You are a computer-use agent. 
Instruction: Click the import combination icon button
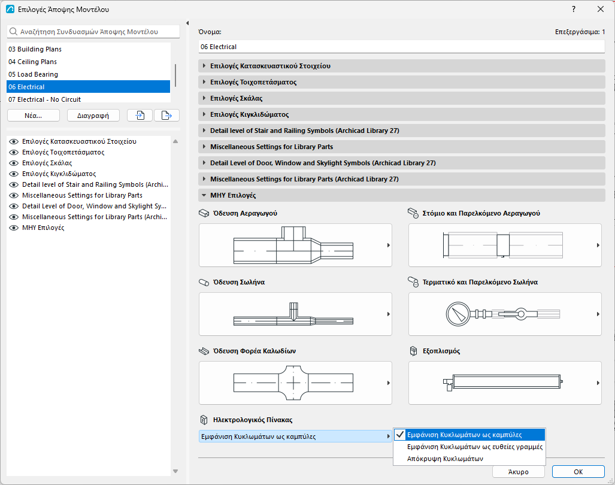pyautogui.click(x=140, y=116)
